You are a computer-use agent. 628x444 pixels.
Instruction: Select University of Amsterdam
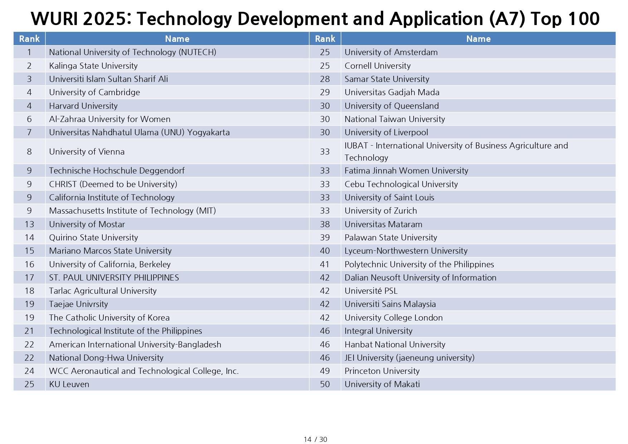click(x=391, y=52)
